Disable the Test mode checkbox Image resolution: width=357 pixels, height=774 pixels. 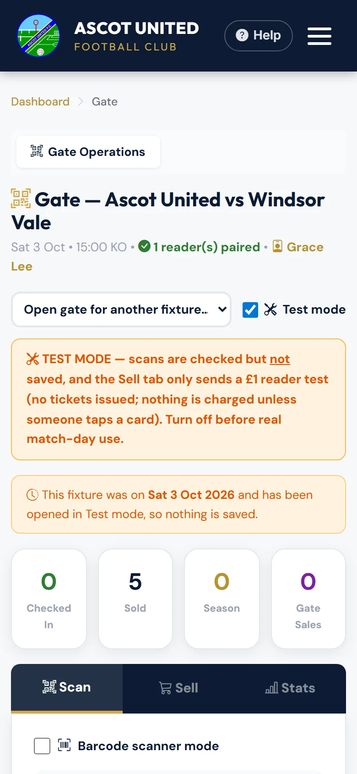[x=250, y=310]
